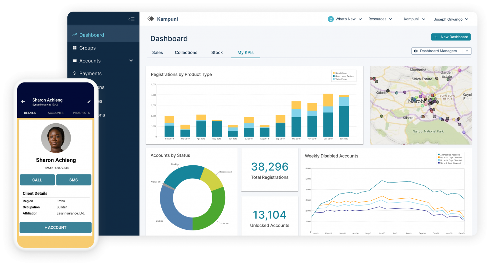
Task: Open the Joseph Onyango account dropdown
Action: (x=451, y=19)
